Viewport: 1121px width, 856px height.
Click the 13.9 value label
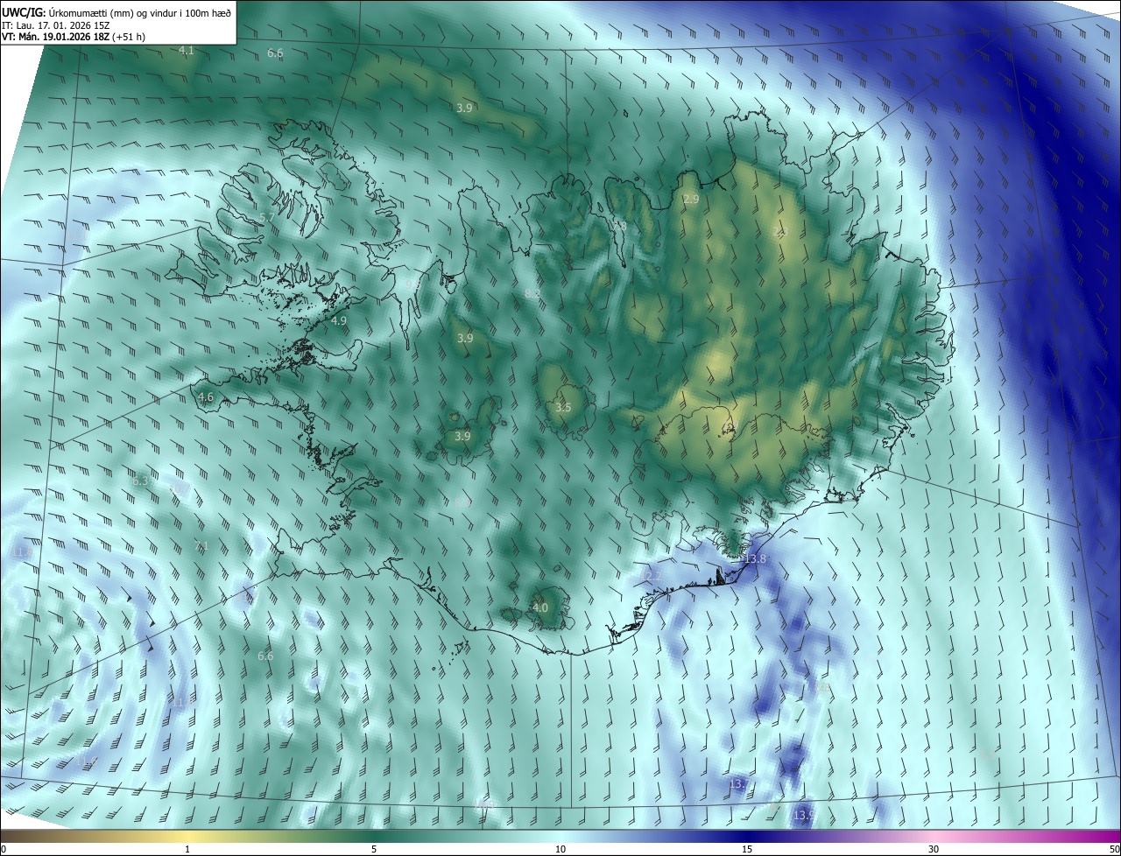[803, 815]
